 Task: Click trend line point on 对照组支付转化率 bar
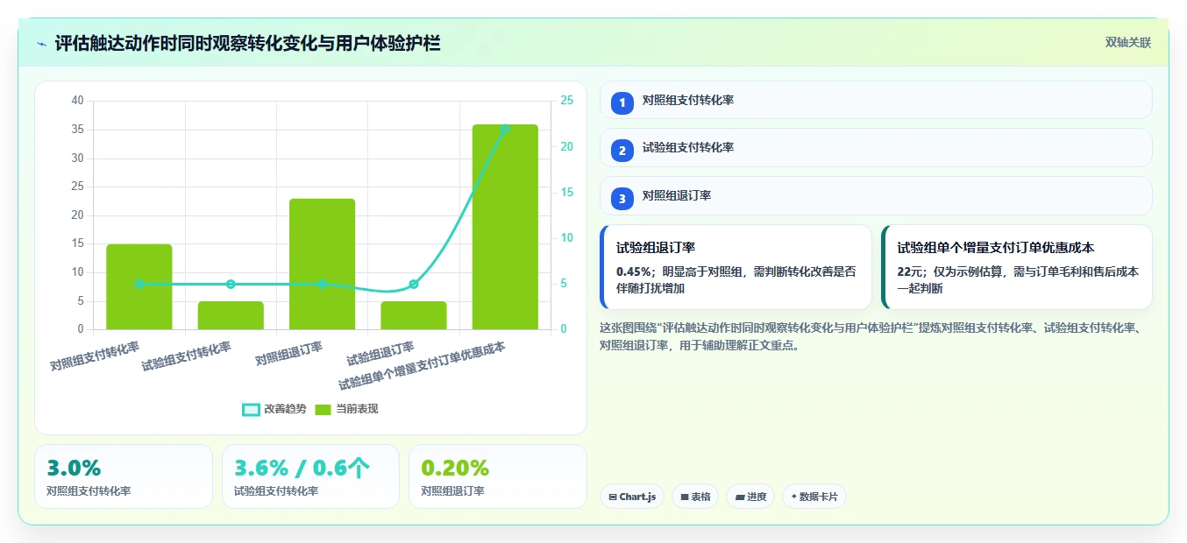[x=139, y=284]
